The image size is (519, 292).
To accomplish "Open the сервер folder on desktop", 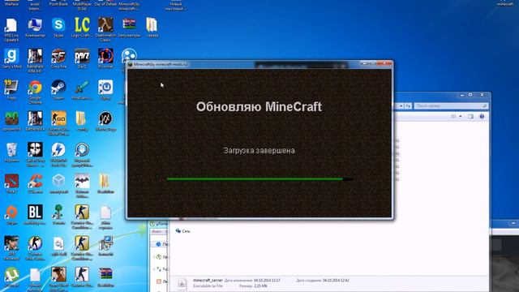I will pos(152,25).
